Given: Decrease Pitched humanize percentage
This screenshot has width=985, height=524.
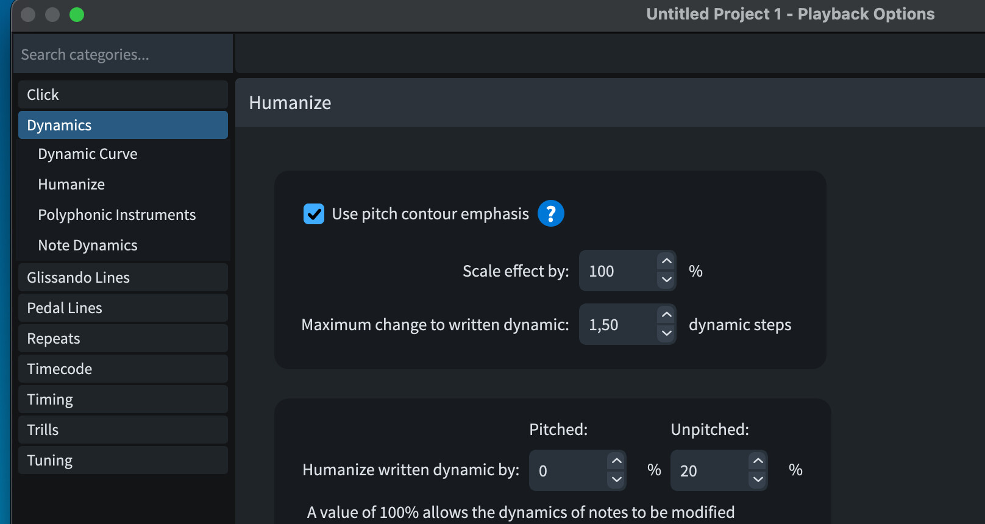Looking at the screenshot, I should point(617,480).
